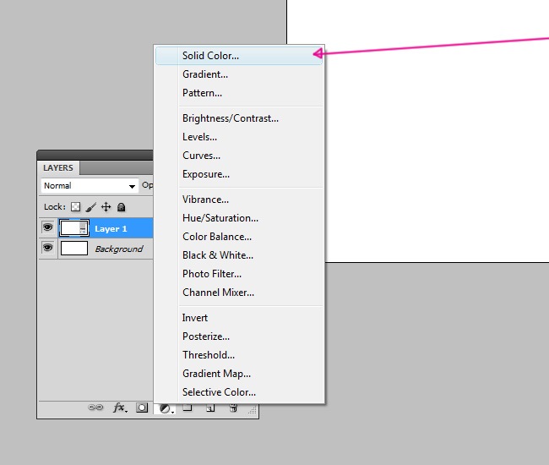
Task: Pick Threshold... adjustment
Action: [239, 355]
